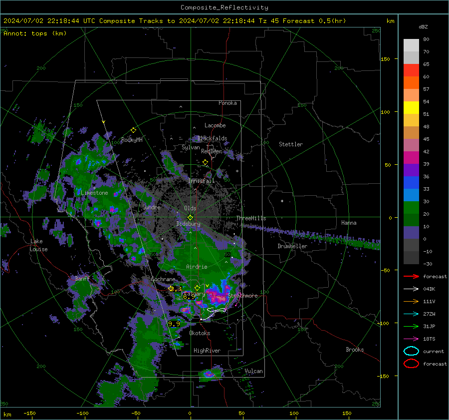Click the 'Annot: tops (km)' label

35,33
